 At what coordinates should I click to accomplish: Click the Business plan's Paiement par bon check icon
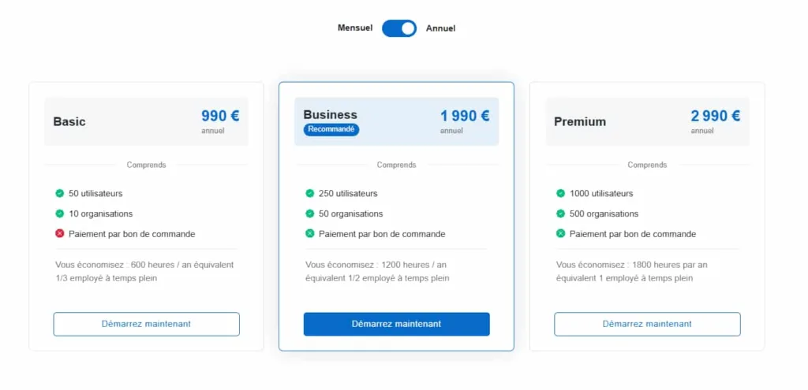310,234
